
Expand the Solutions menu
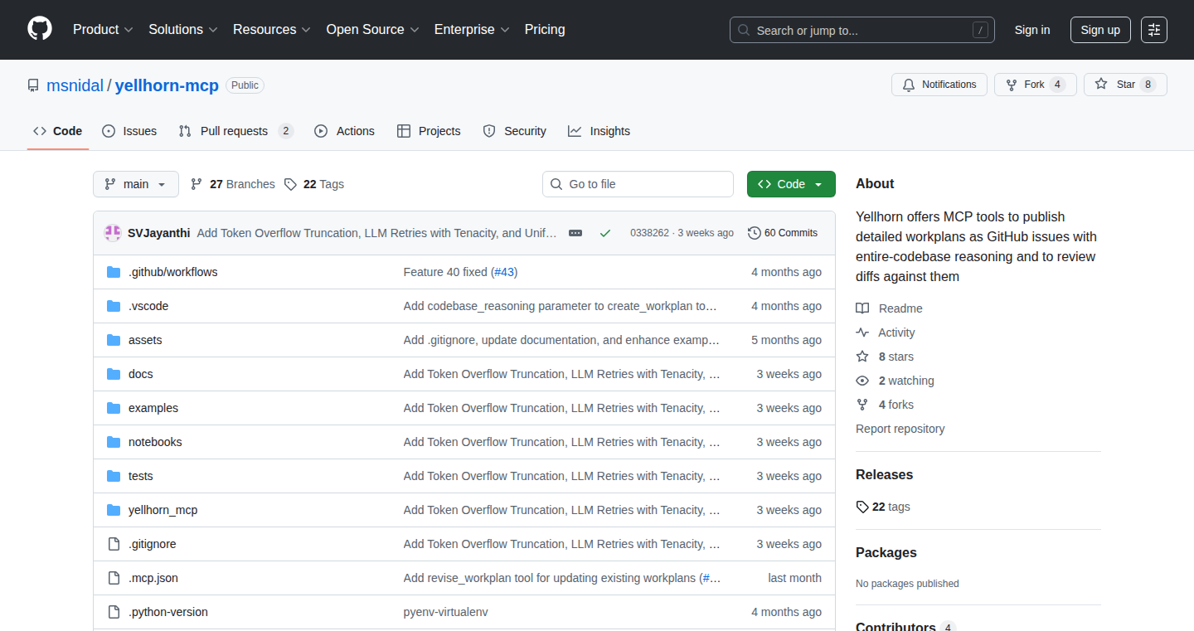click(x=183, y=29)
